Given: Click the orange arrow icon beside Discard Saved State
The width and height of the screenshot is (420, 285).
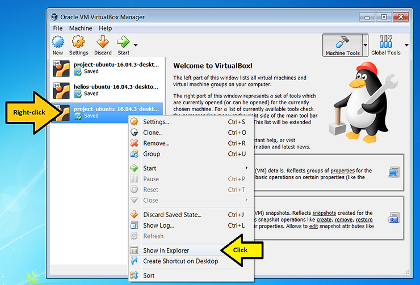Looking at the screenshot, I should [134, 214].
